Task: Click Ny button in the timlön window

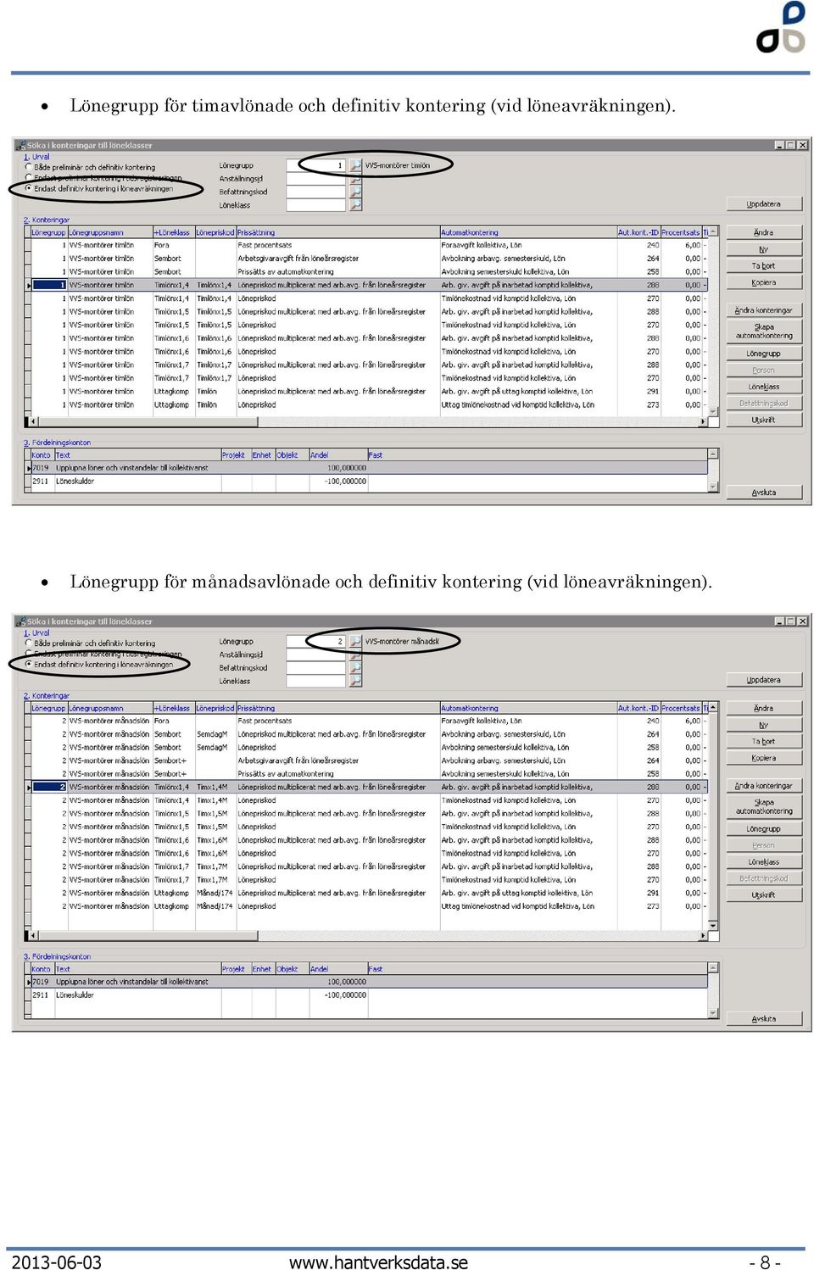Action: 764,249
